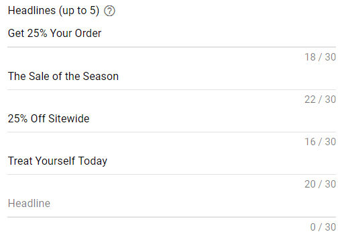Click the 'Headlines (up to 5)' label
Screen dimensions: 352x242
[x=54, y=11]
